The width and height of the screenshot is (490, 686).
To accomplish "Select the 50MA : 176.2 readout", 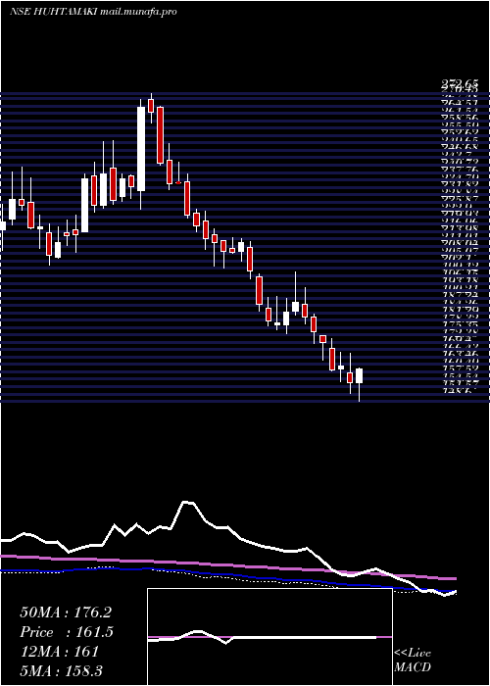I will (x=66, y=612).
